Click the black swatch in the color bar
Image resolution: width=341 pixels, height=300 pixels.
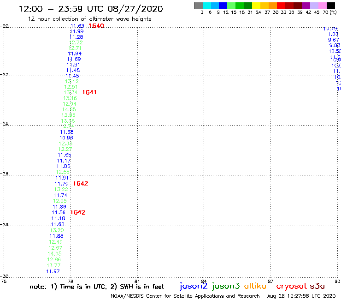[x=331, y=6]
